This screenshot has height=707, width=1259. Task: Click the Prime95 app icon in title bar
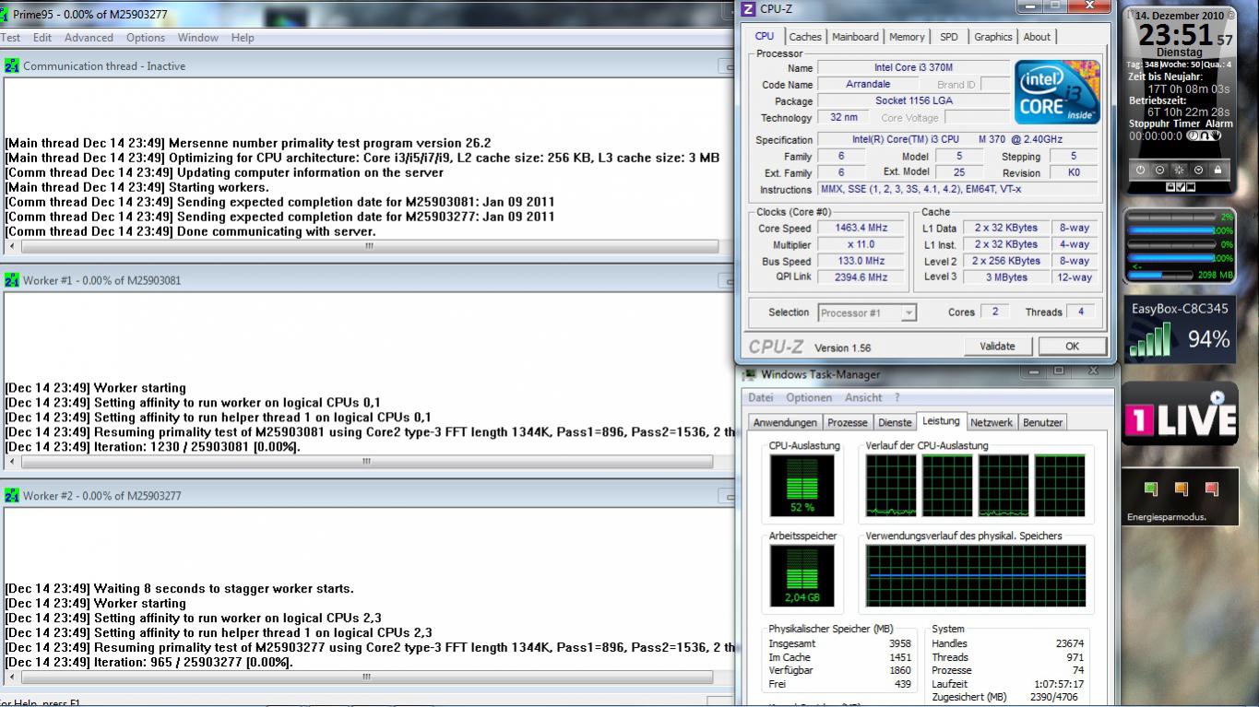click(5, 15)
